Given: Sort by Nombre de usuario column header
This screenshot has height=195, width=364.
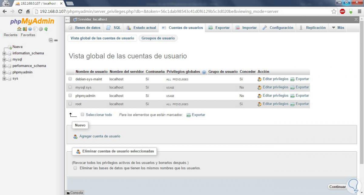Looking at the screenshot, I should pos(92,72).
